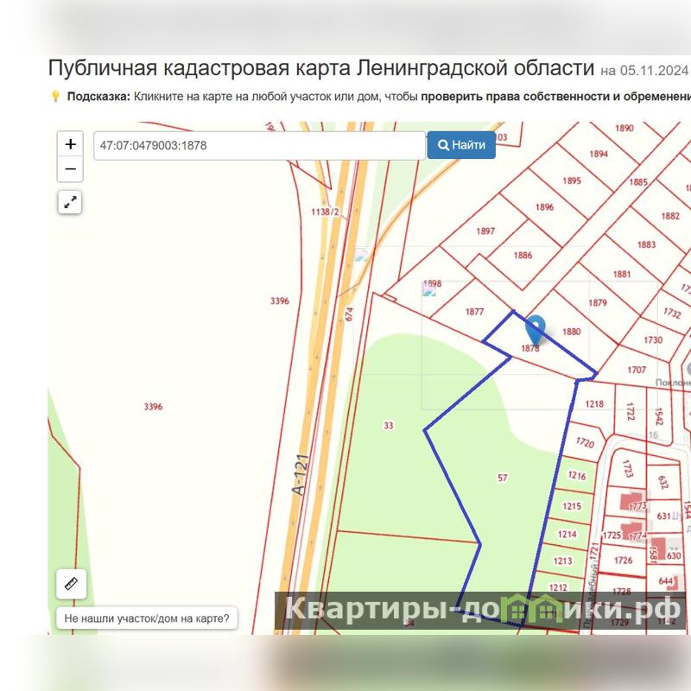The height and width of the screenshot is (691, 691).
Task: Click the blue location pin marker
Action: 536,329
